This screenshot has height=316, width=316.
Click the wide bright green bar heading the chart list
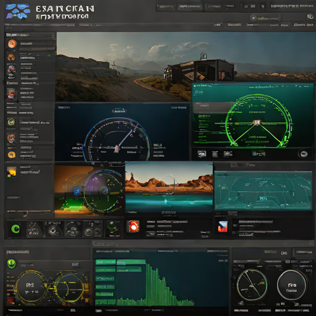point(131,262)
